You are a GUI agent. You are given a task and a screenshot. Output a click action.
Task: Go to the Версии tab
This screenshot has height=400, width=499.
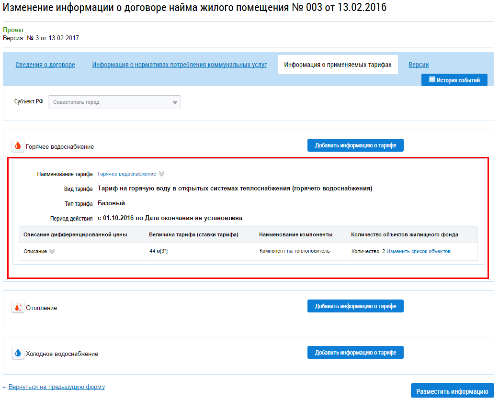point(419,65)
